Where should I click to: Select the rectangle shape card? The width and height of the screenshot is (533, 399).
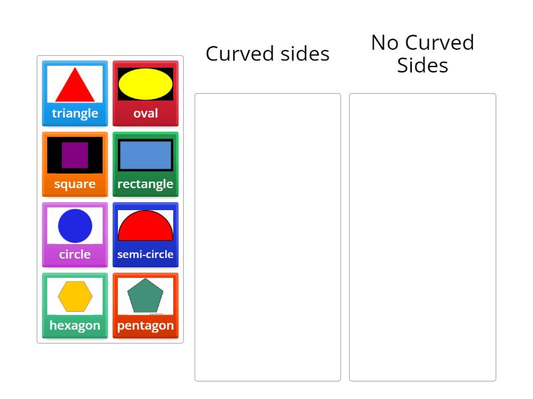[145, 164]
